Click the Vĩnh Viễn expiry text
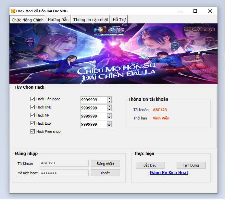225x200 pixels. [x=161, y=118]
